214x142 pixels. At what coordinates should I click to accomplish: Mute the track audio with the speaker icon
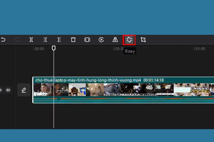(8, 90)
